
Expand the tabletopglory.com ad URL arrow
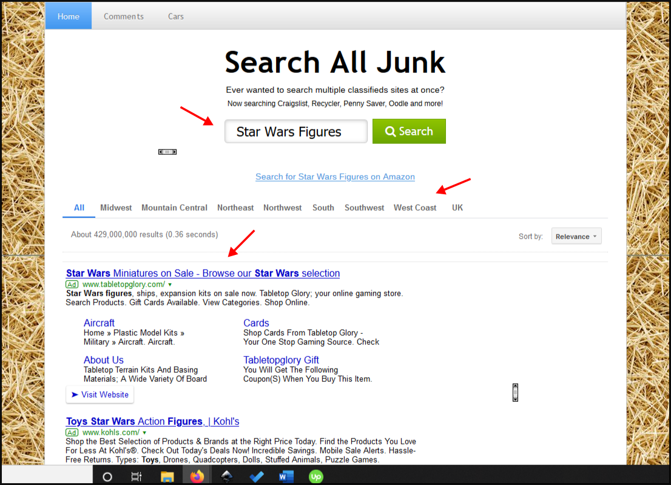coord(170,285)
